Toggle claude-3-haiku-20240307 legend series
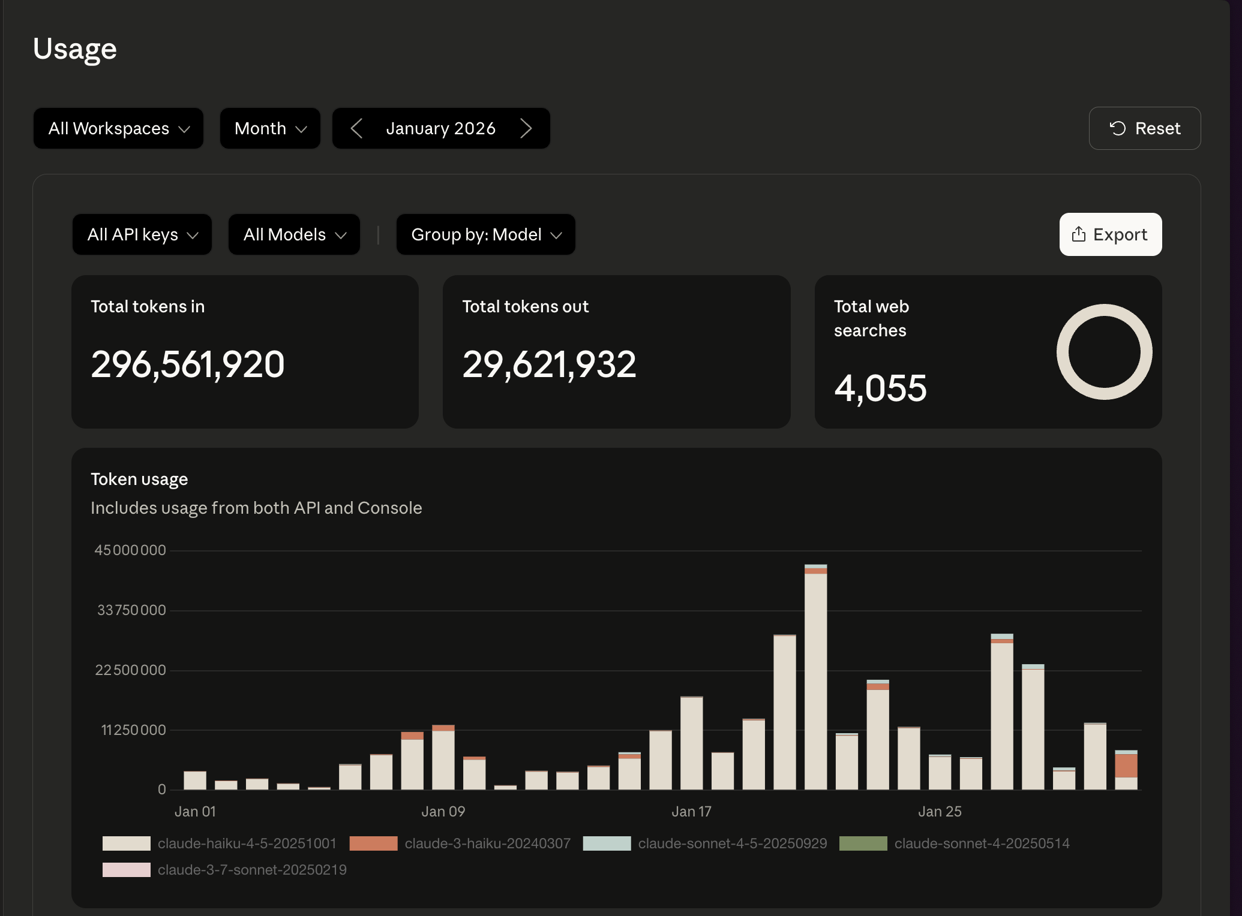This screenshot has height=916, width=1242. tap(487, 843)
